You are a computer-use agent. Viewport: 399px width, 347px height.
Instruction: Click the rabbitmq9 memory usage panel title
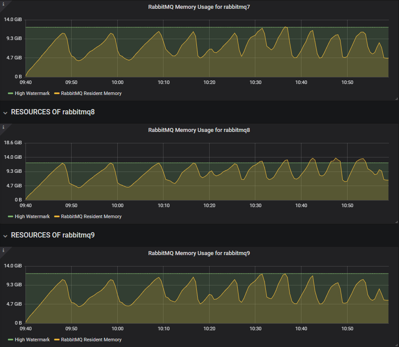(199, 253)
